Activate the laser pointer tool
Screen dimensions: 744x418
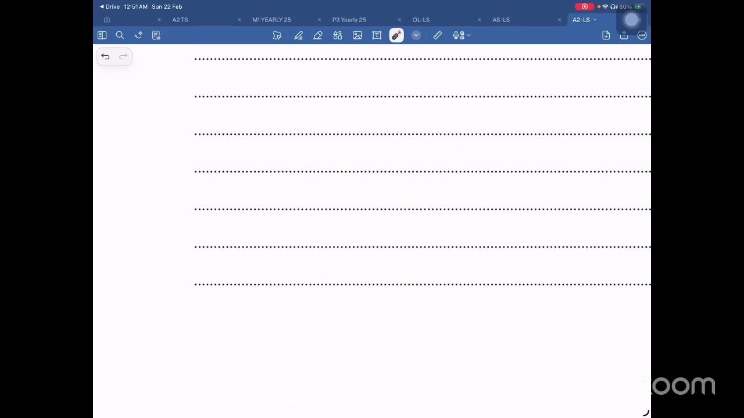click(x=396, y=35)
